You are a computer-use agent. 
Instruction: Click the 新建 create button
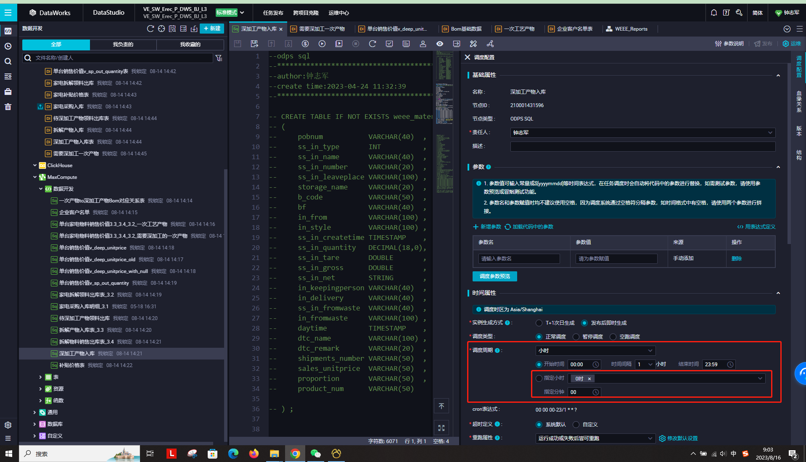pyautogui.click(x=212, y=29)
